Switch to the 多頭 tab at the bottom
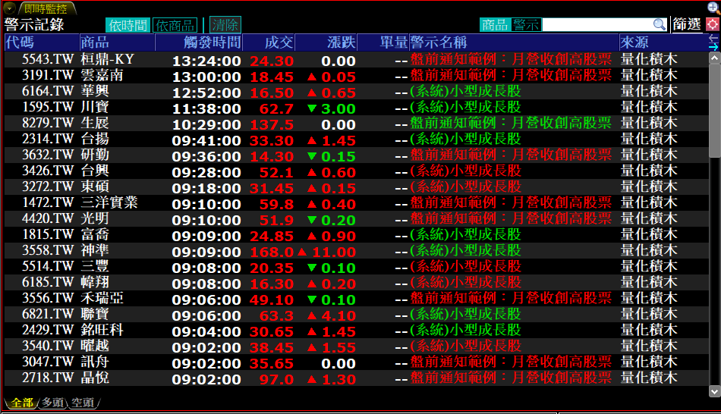Viewport: 721px width, 414px height. pyautogui.click(x=52, y=403)
